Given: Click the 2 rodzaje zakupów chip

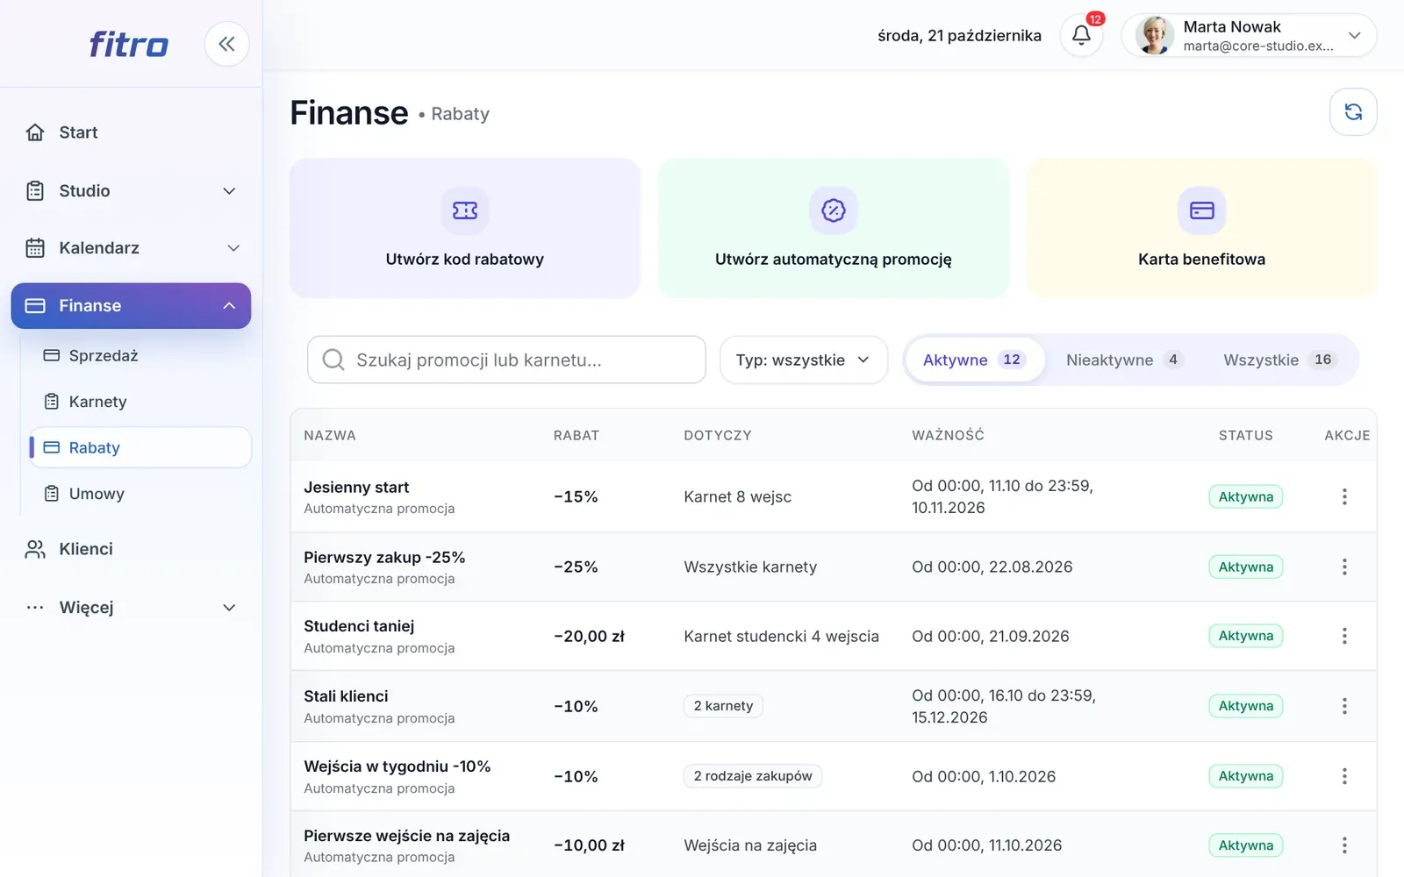Looking at the screenshot, I should point(753,776).
